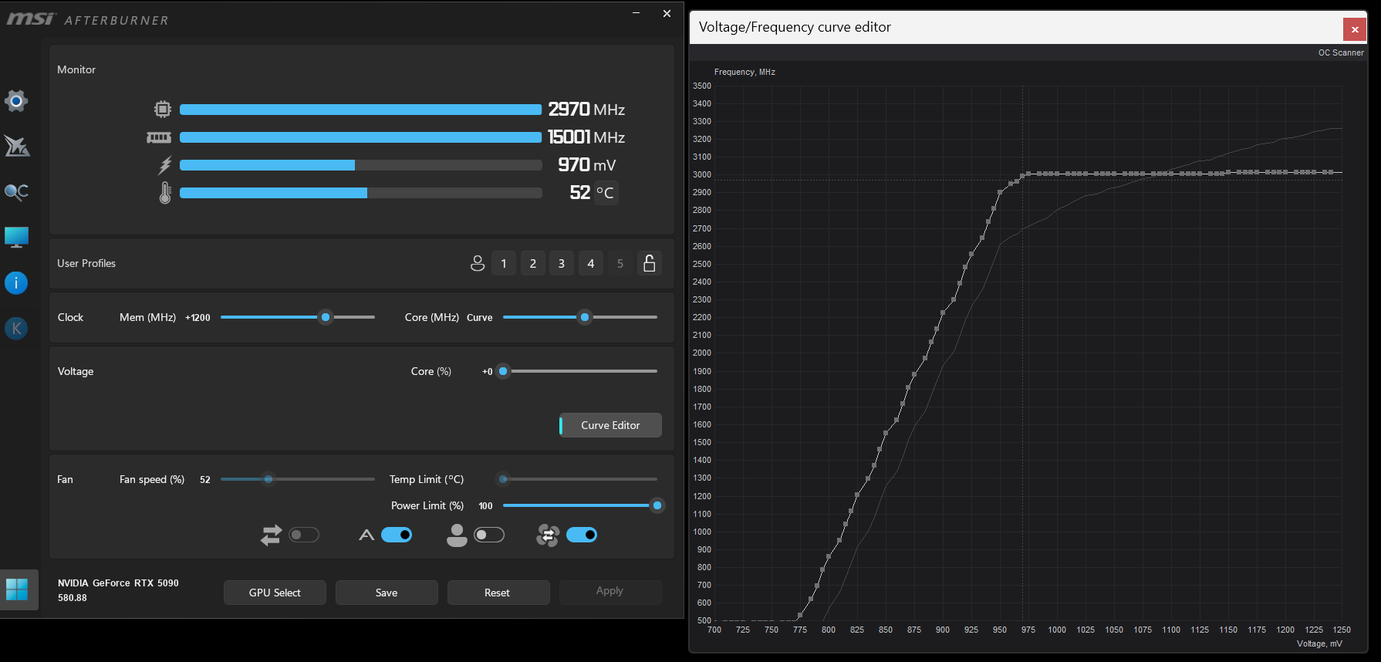
Task: Click the Mem (MHz) clock slider handle
Action: click(326, 317)
